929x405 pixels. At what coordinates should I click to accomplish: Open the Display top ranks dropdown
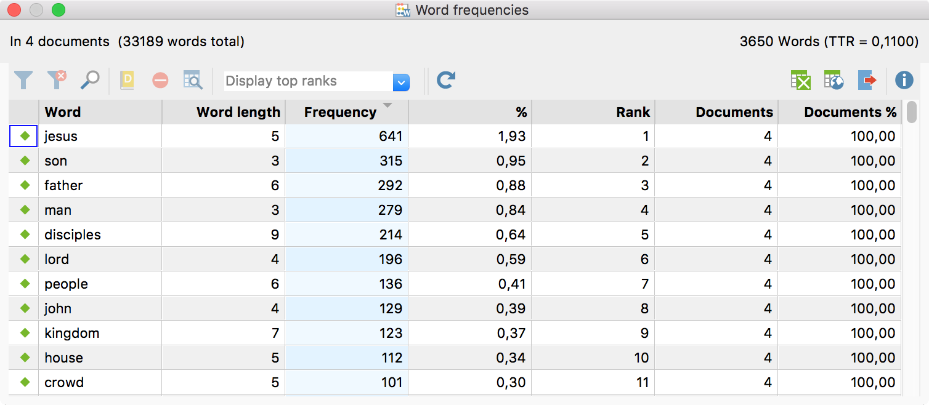[x=401, y=81]
